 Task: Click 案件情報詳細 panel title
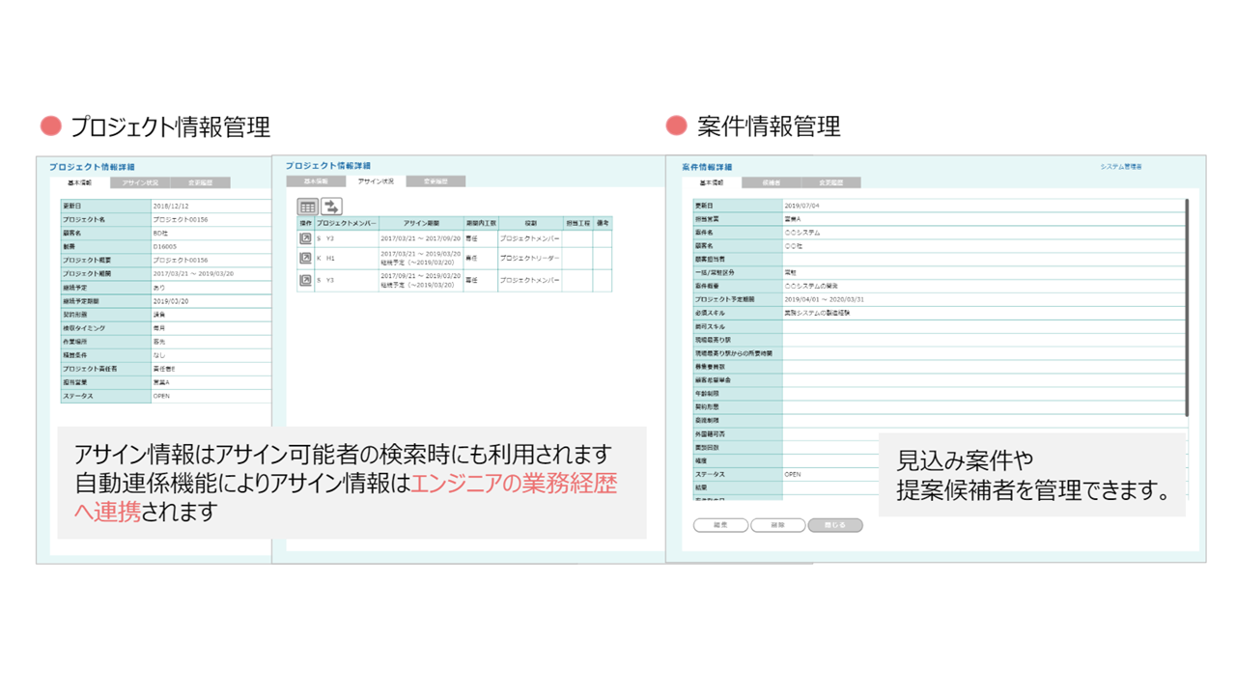click(707, 167)
